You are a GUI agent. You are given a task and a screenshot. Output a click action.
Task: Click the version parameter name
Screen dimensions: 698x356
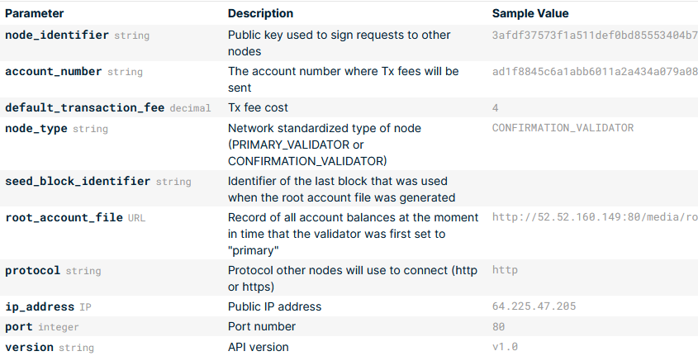tap(29, 348)
